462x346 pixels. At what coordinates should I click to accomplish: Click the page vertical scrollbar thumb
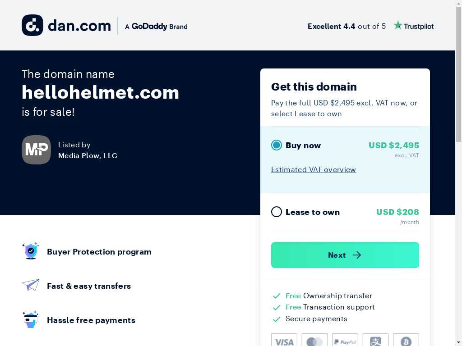tap(458, 73)
